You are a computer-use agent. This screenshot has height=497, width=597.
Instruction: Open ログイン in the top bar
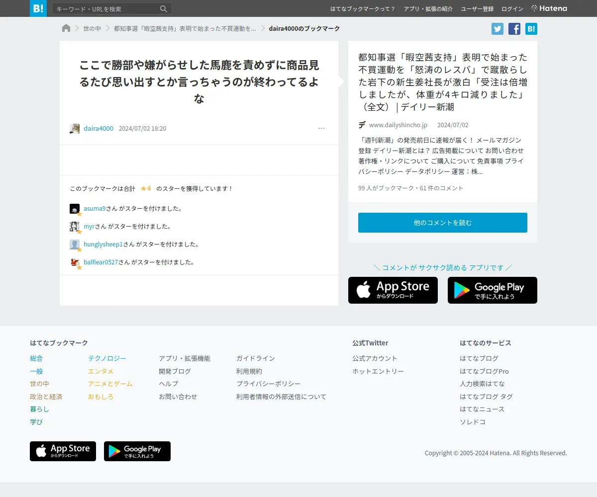click(x=512, y=9)
